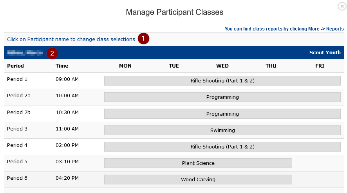Image resolution: width=347 pixels, height=193 pixels.
Task: Click the WED column header
Action: [x=222, y=66]
